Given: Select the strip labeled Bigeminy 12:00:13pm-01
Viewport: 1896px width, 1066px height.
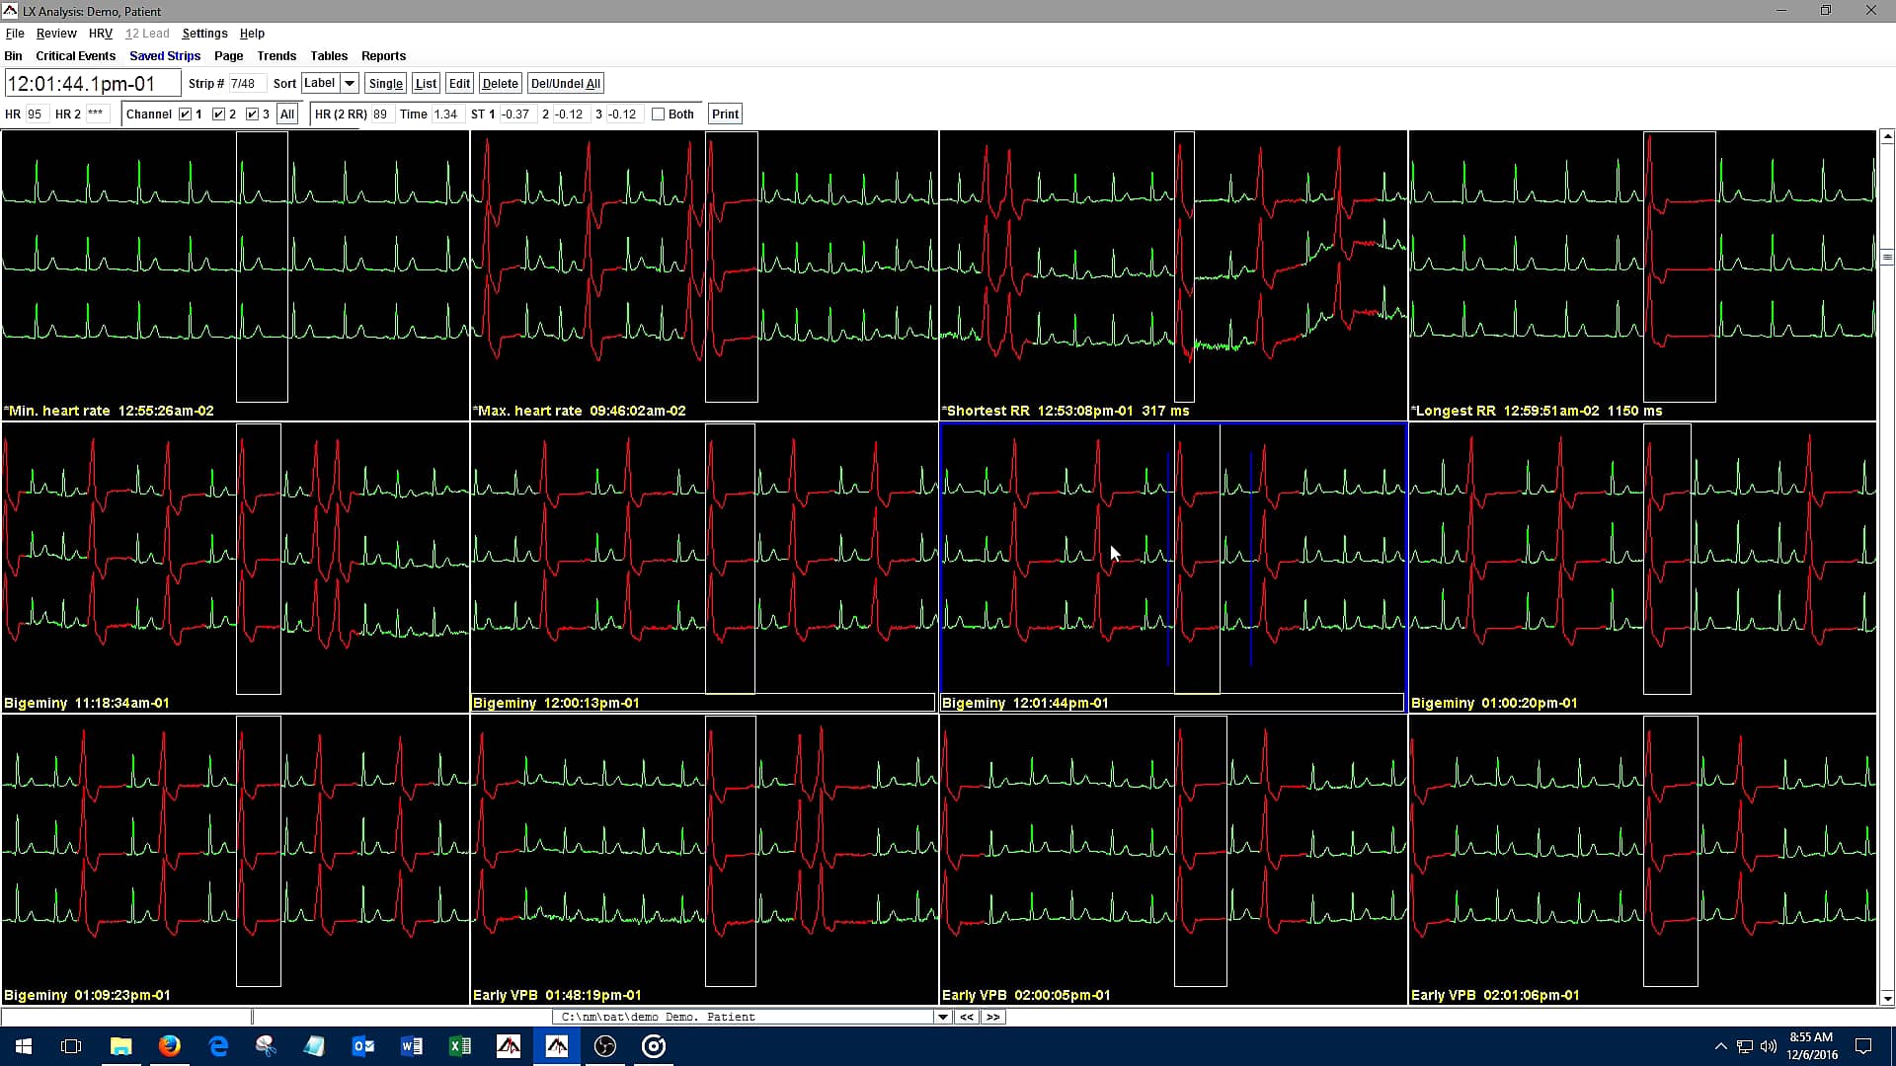Looking at the screenshot, I should 703,563.
